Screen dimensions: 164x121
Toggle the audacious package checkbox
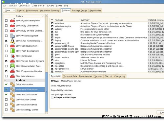(x=52, y=23)
